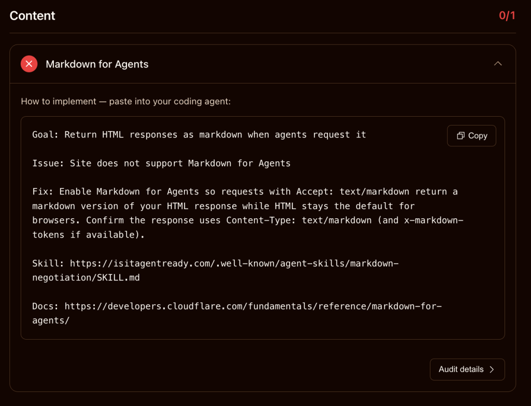
Task: Select the Content section heading
Action: [x=32, y=16]
